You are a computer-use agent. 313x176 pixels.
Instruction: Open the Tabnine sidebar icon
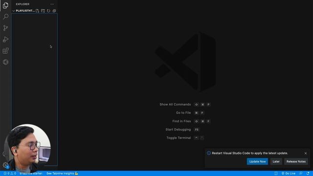click(x=5, y=62)
